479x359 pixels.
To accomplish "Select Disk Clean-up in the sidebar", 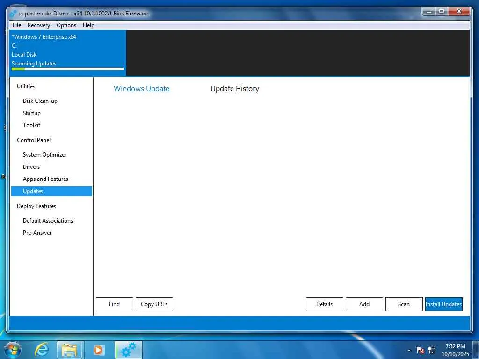I will click(x=40, y=101).
